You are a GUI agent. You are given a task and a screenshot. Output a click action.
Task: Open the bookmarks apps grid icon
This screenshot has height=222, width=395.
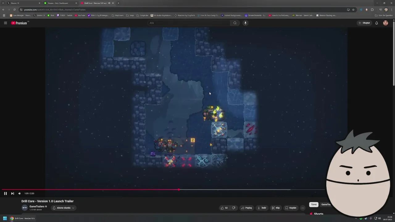4,15
